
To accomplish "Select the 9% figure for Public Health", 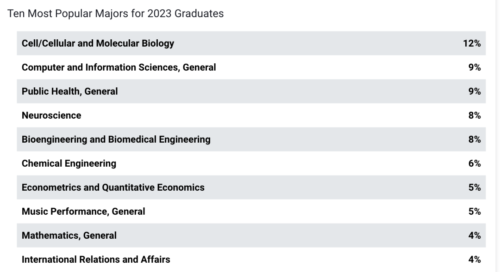I will coord(475,91).
